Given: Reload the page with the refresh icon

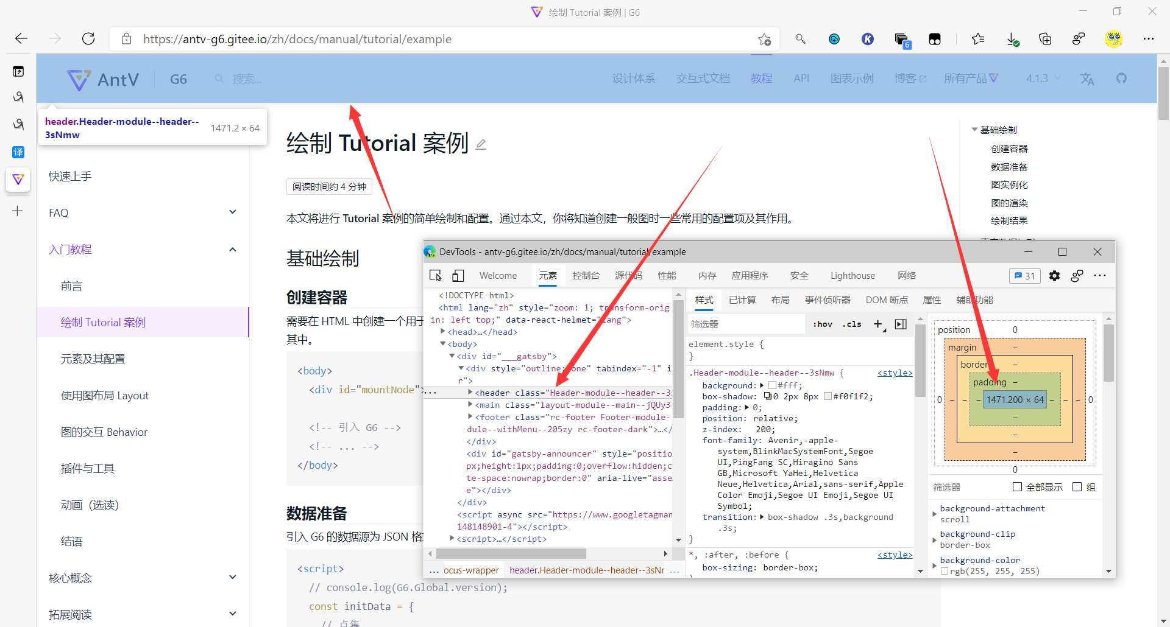Looking at the screenshot, I should 88,39.
